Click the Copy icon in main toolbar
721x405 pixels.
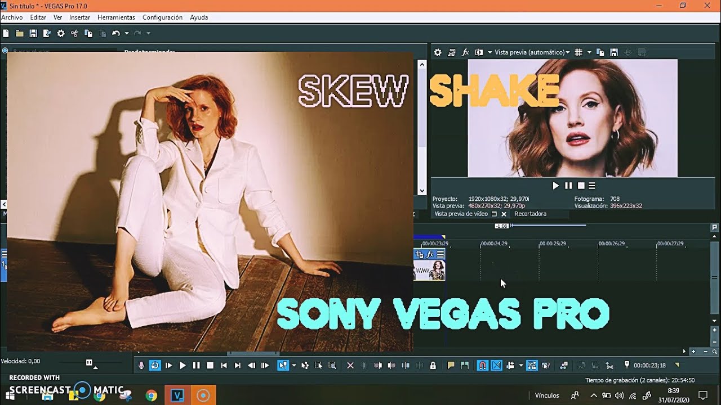pyautogui.click(x=88, y=34)
